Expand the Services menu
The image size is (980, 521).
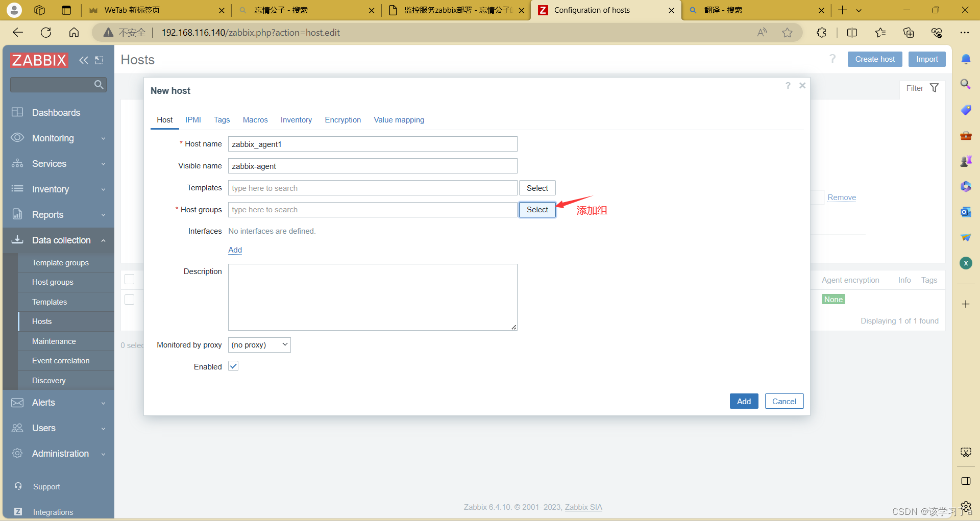(x=58, y=163)
